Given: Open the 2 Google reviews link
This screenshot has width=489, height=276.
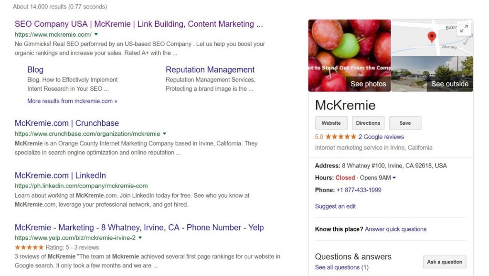Looking at the screenshot, I should (381, 137).
